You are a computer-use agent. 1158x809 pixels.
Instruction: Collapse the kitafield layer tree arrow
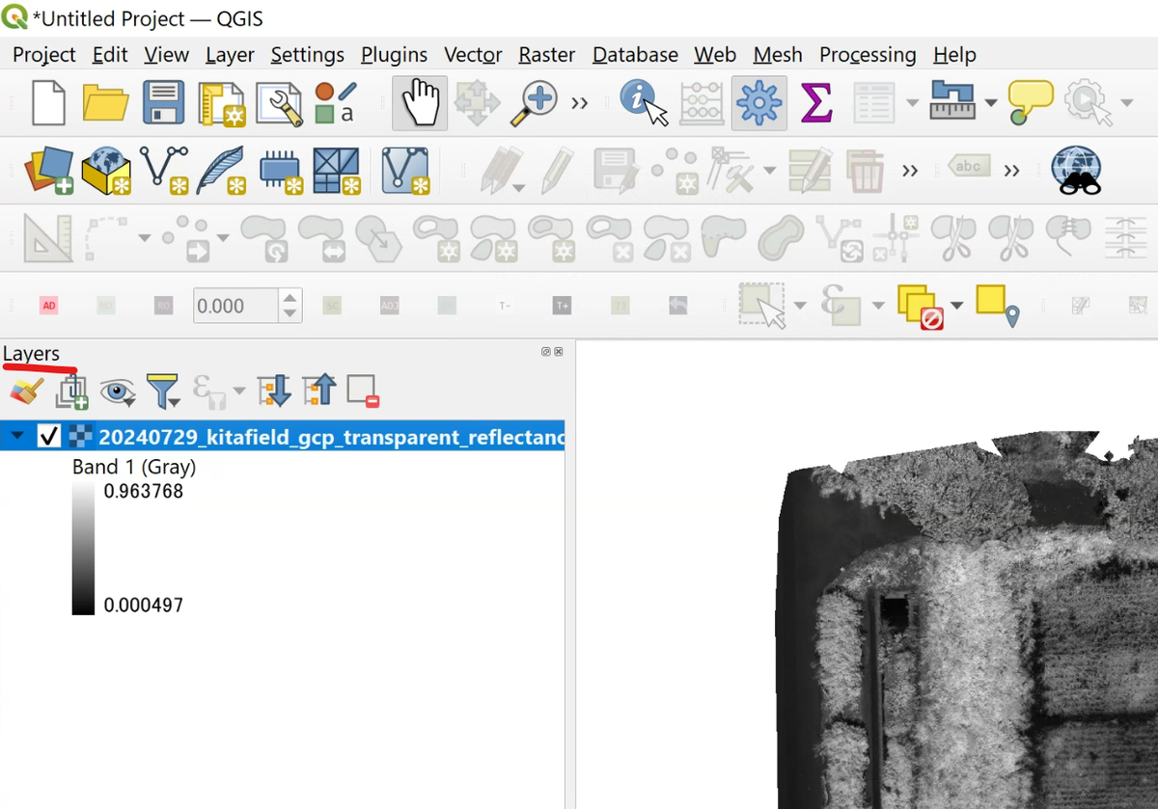14,437
